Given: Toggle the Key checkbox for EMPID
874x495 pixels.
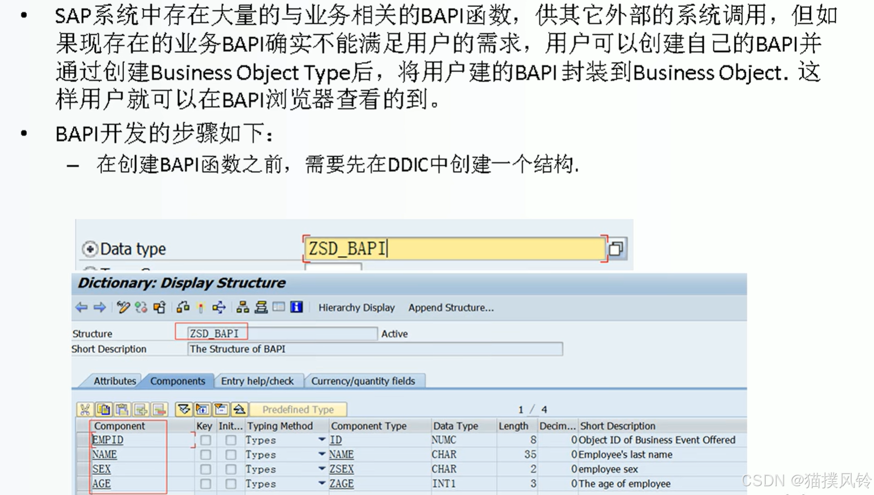Looking at the screenshot, I should [x=205, y=439].
